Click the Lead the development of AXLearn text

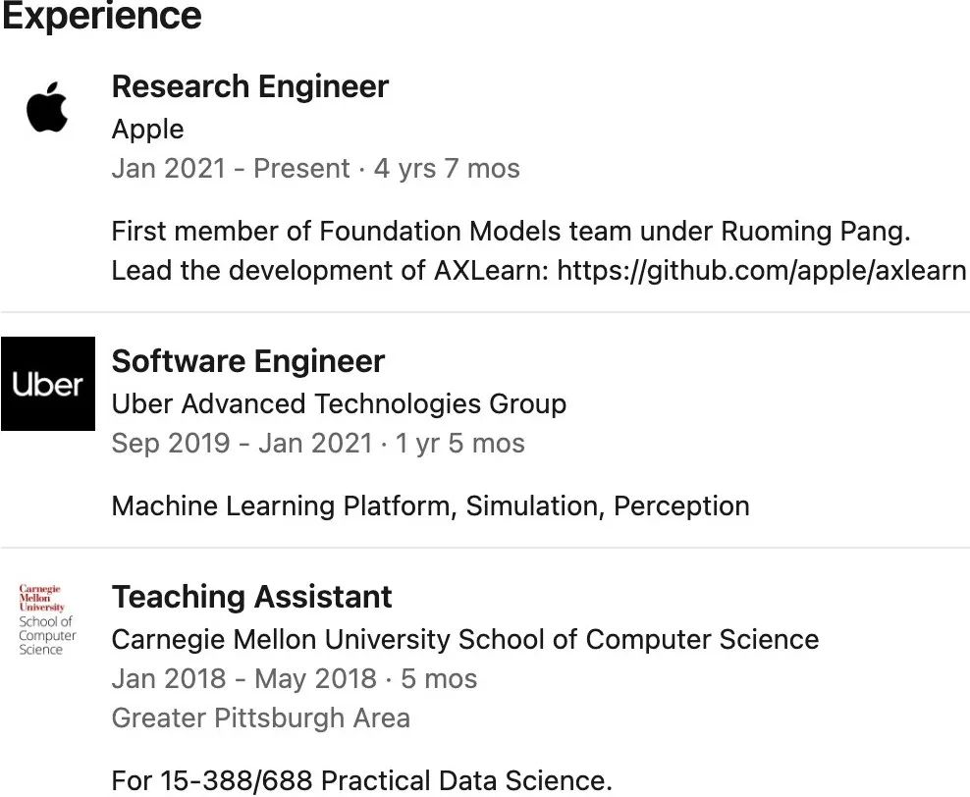(x=330, y=270)
